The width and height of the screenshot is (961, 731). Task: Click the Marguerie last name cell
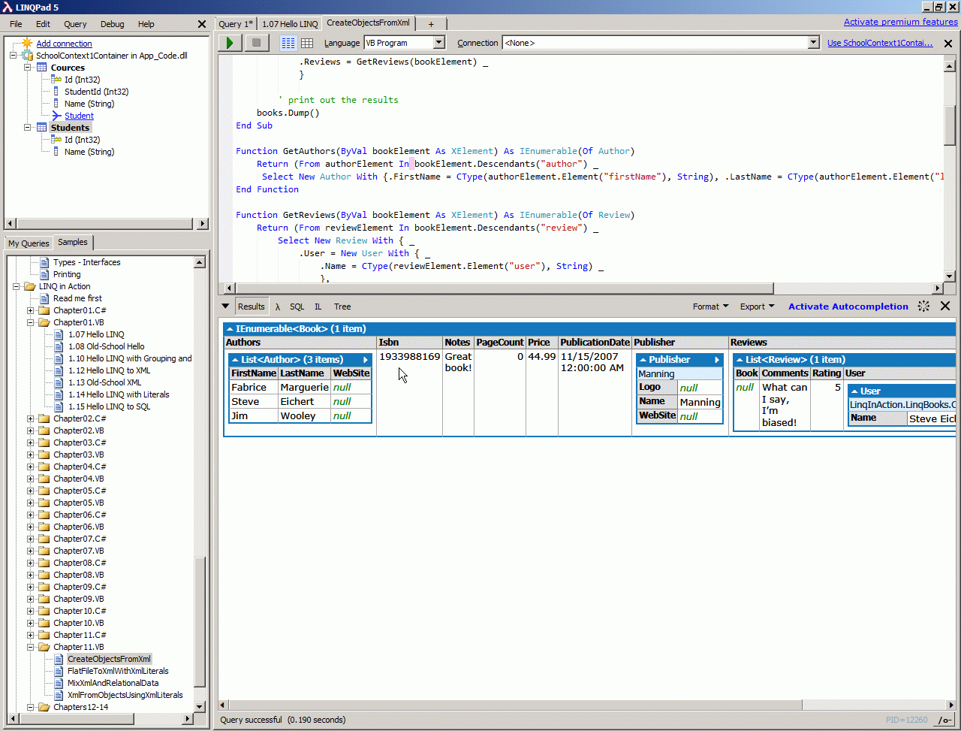coord(304,388)
